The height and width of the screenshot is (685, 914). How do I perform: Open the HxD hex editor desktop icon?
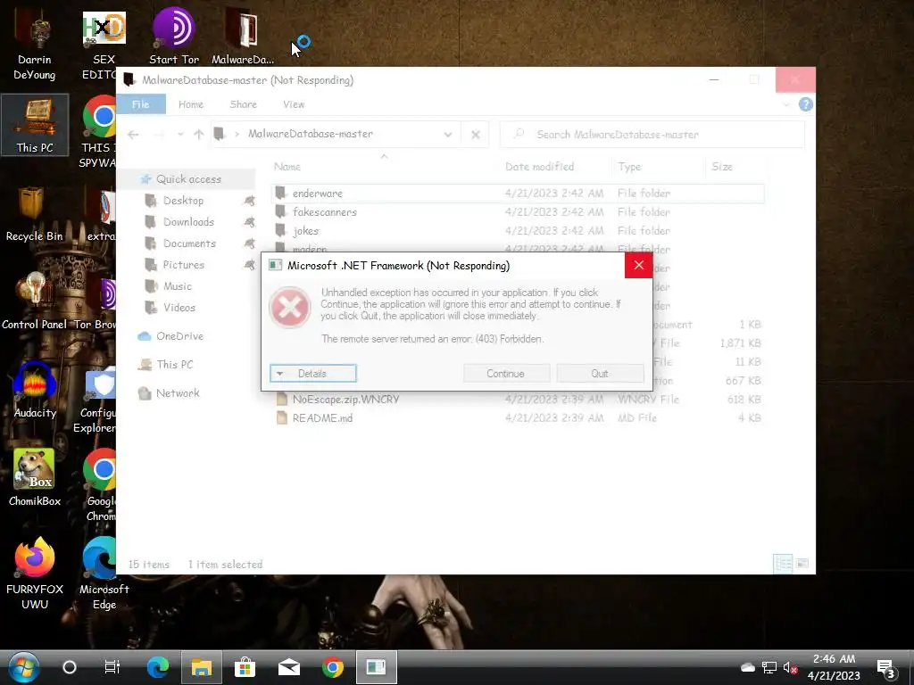tap(104, 45)
